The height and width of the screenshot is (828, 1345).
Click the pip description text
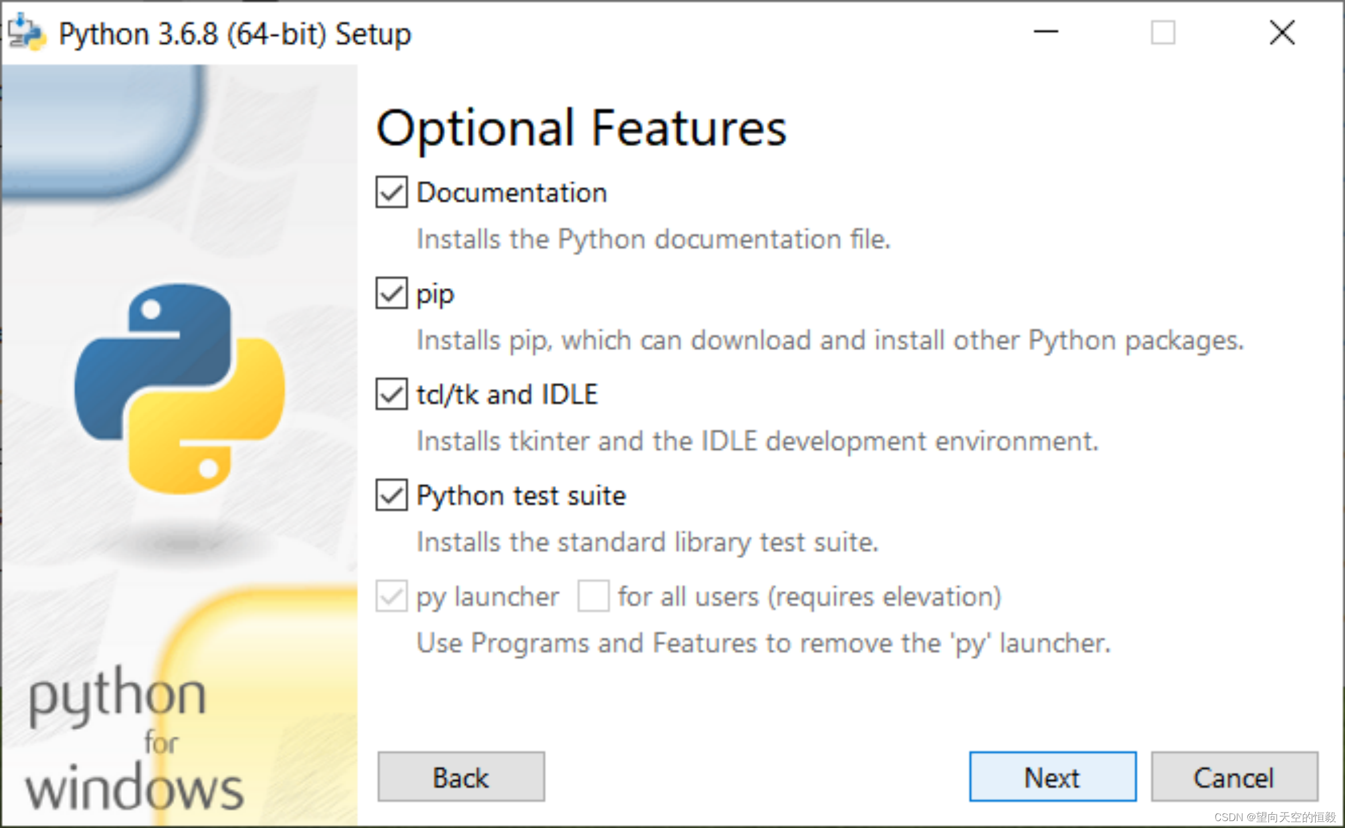(x=830, y=340)
